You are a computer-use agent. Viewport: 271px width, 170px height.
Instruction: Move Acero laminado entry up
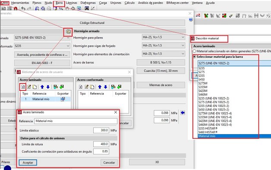tap(42, 87)
